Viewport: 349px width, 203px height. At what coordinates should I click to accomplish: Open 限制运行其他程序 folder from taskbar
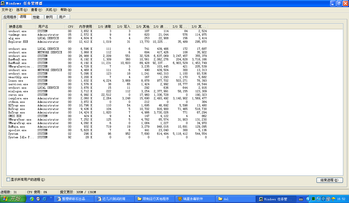point(155,199)
